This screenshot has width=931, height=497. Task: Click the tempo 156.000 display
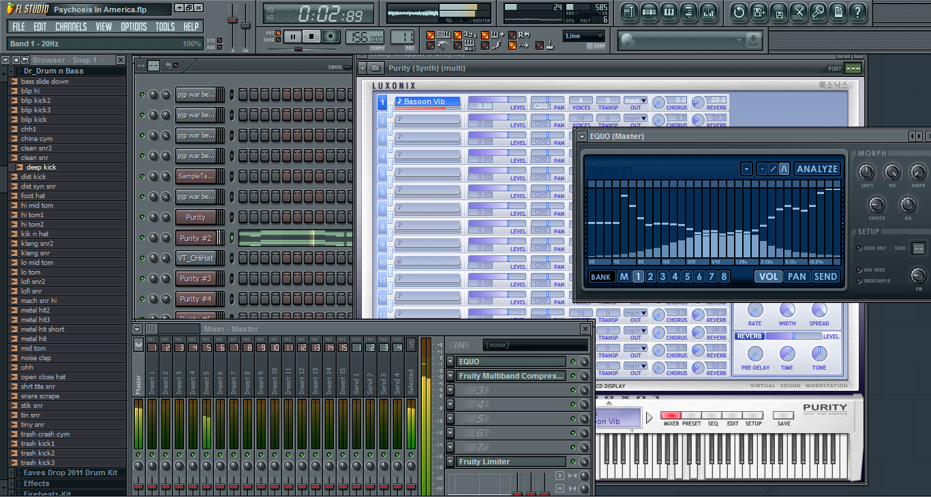click(x=365, y=37)
